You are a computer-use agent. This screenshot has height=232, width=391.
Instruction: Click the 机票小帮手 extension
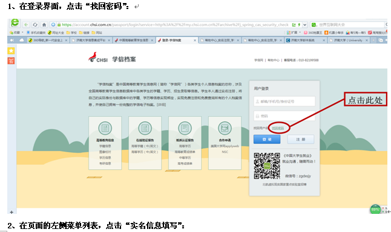pyautogui.click(x=333, y=33)
